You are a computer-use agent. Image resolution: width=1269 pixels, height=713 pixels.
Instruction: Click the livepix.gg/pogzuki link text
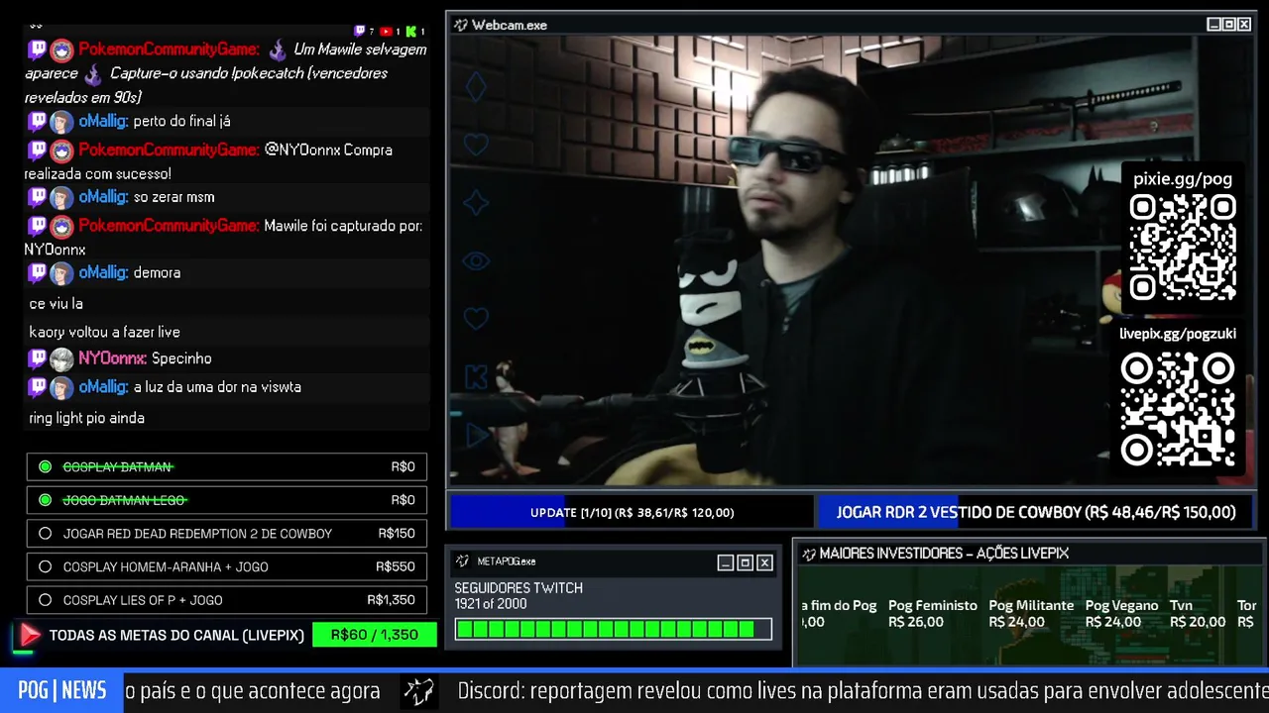pos(1178,334)
